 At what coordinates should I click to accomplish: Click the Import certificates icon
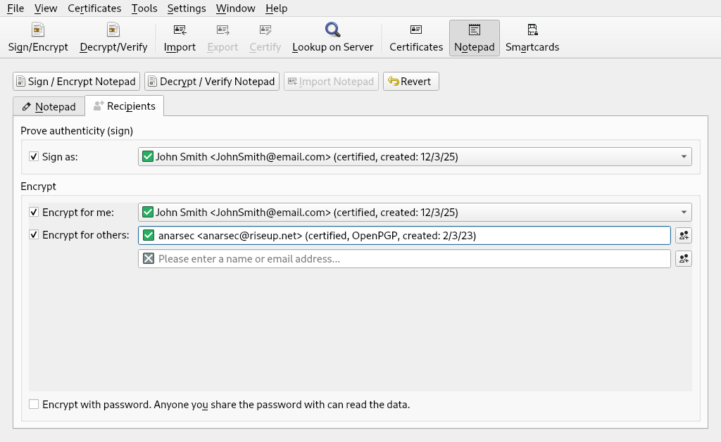point(180,37)
